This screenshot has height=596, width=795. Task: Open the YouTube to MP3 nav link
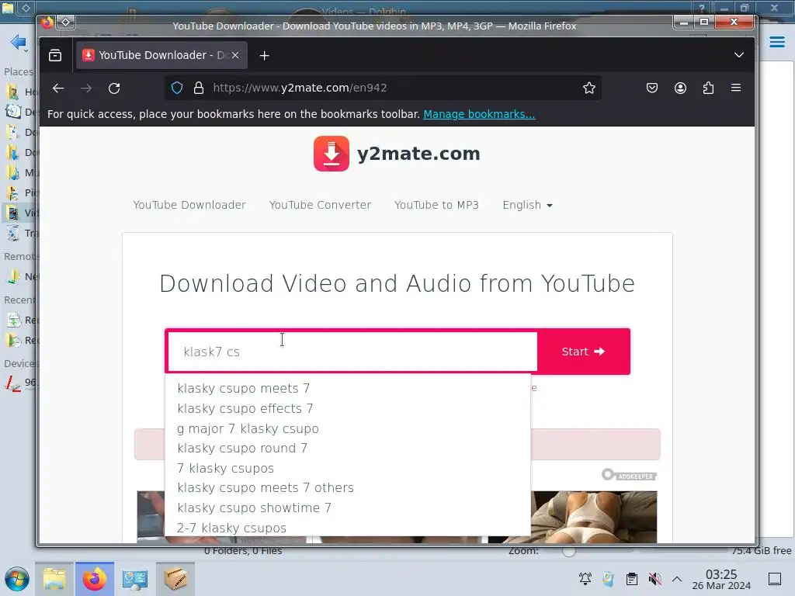(x=436, y=205)
